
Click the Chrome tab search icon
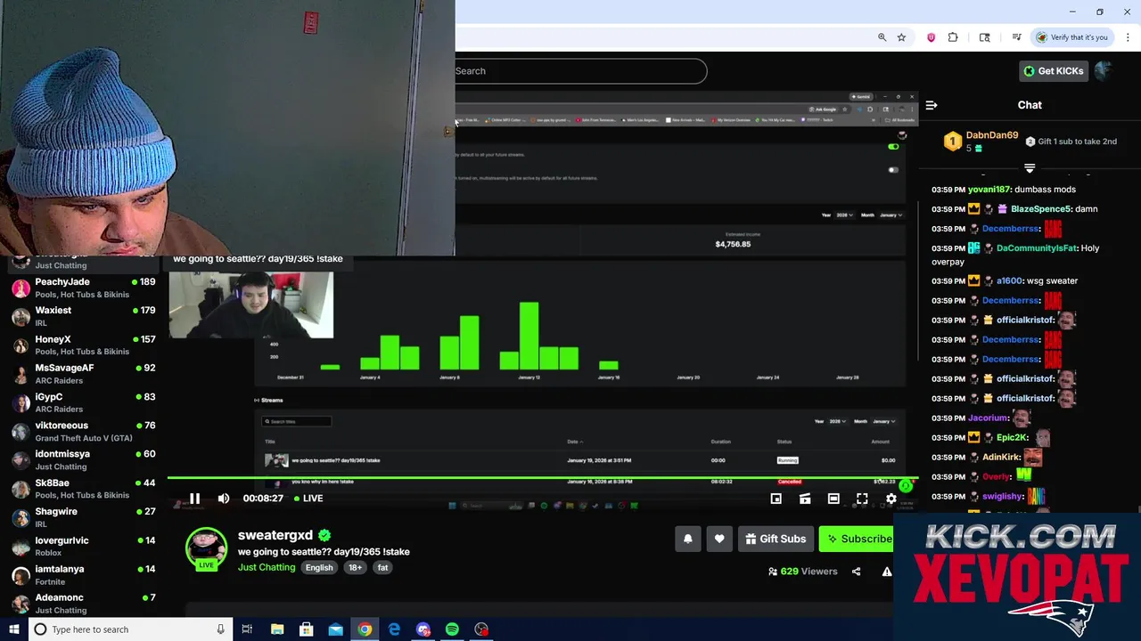tap(985, 37)
